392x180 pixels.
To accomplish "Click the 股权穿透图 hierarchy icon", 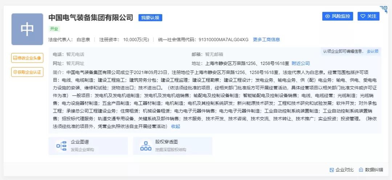I will pyautogui.click(x=146, y=146).
